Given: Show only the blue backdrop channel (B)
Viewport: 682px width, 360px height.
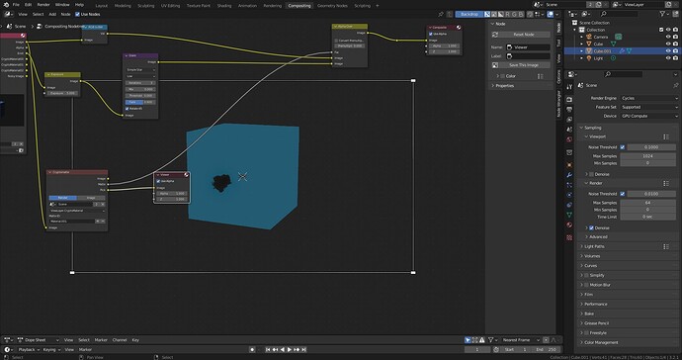Looking at the screenshot, I should (x=521, y=15).
